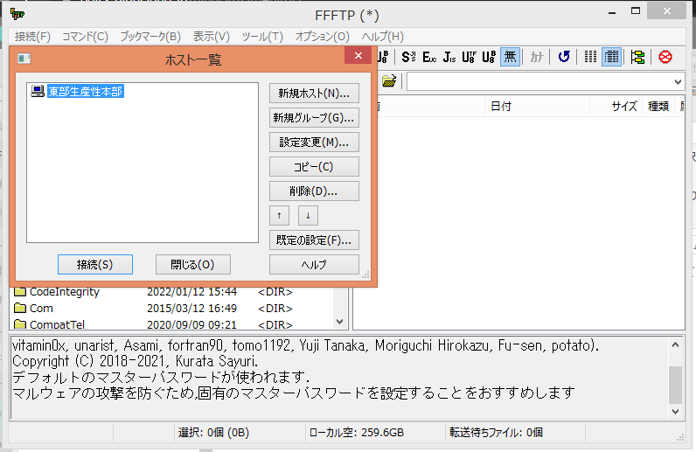Click the red abort transfer icon
Screen dimensions: 696x452
[665, 57]
